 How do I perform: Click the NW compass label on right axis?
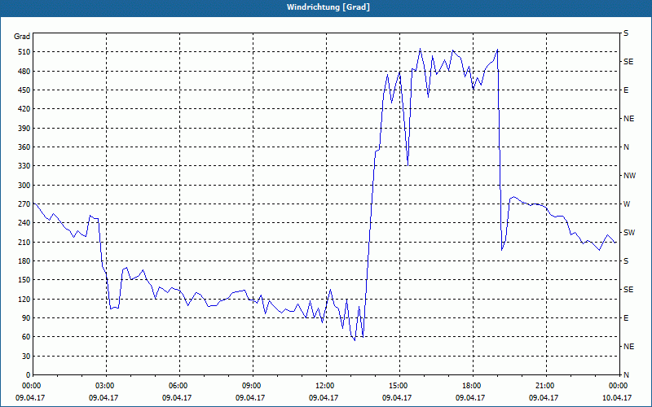[x=629, y=176]
